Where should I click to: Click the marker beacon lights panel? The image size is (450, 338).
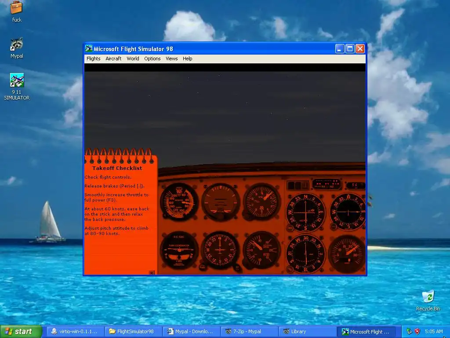(x=298, y=185)
